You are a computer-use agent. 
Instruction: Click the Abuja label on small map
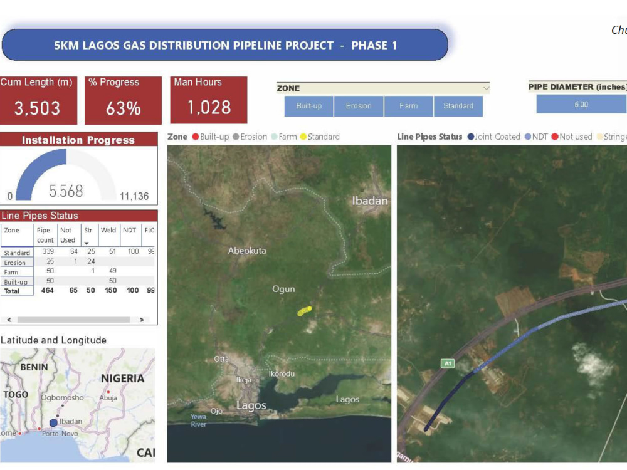click(108, 398)
